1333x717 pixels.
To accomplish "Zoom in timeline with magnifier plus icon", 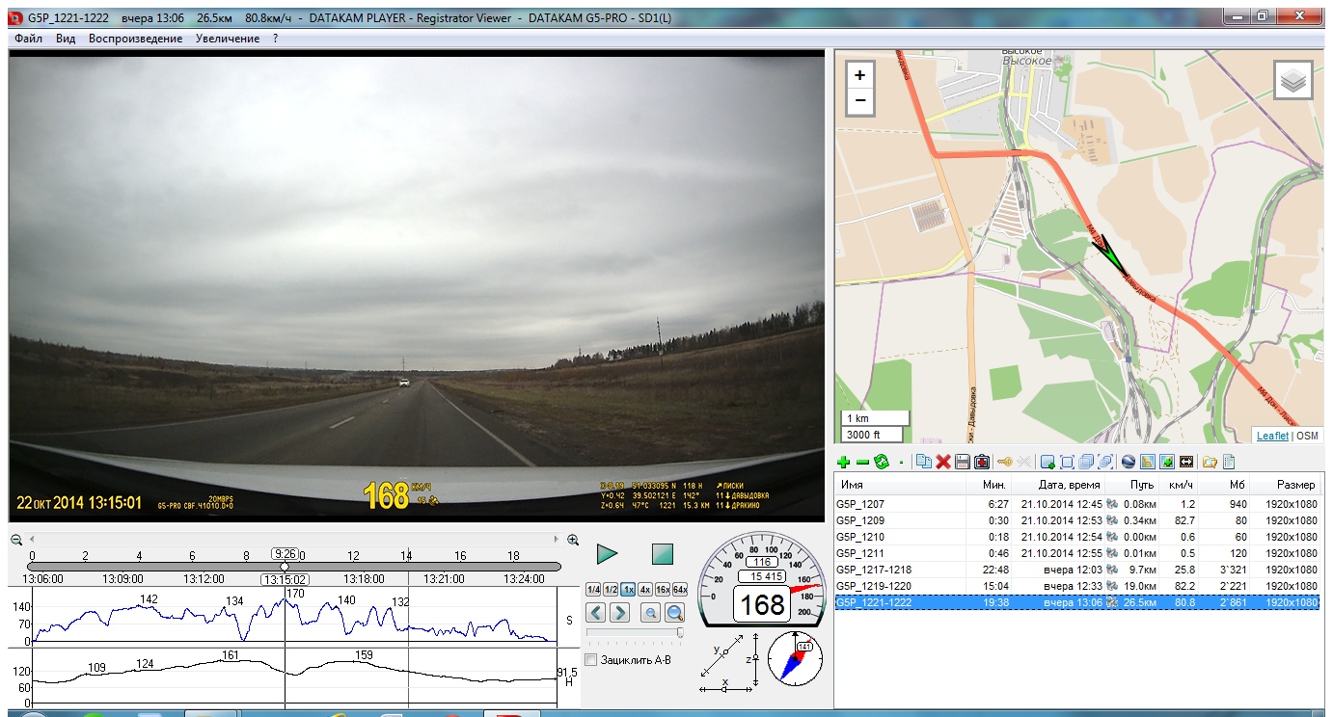I will 573,540.
